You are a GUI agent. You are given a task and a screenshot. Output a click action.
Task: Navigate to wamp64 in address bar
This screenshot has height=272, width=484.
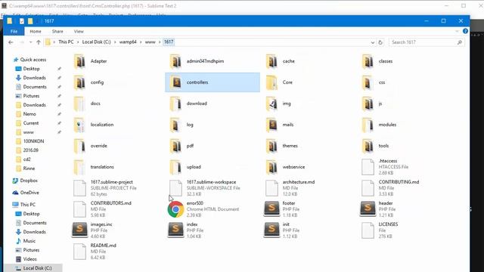point(128,42)
